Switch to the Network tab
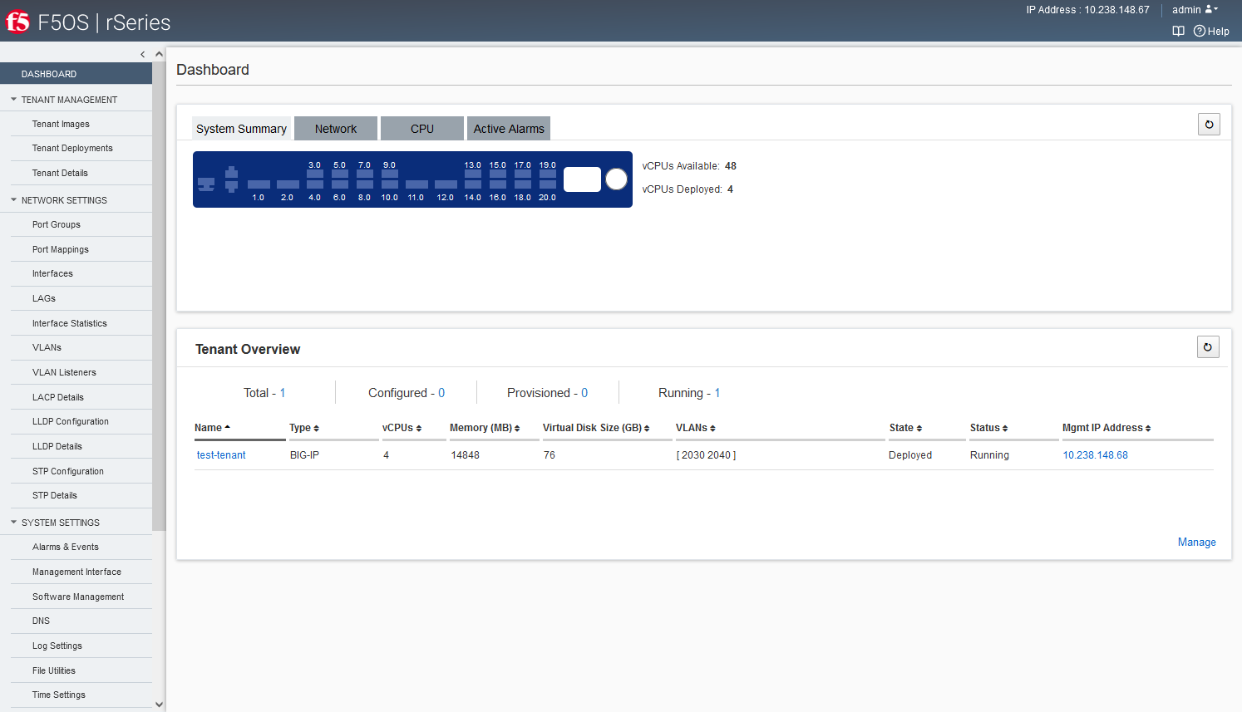The width and height of the screenshot is (1242, 712). pyautogui.click(x=336, y=129)
